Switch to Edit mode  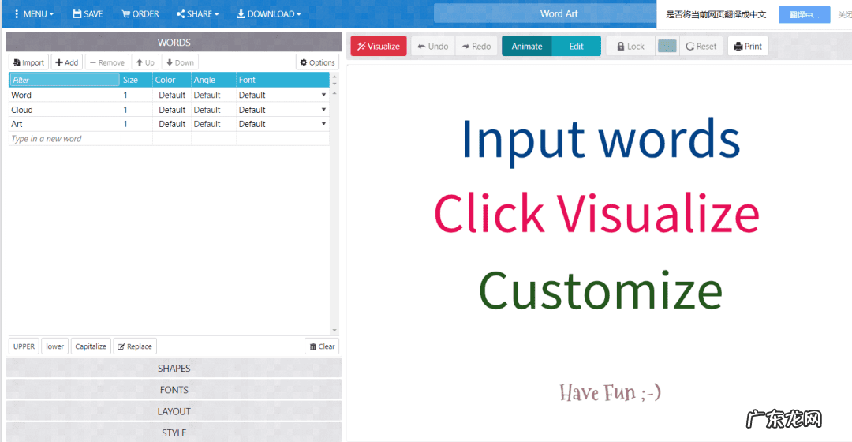pyautogui.click(x=577, y=47)
